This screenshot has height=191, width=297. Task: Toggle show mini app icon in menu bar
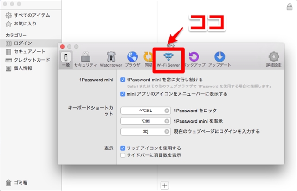point(123,94)
